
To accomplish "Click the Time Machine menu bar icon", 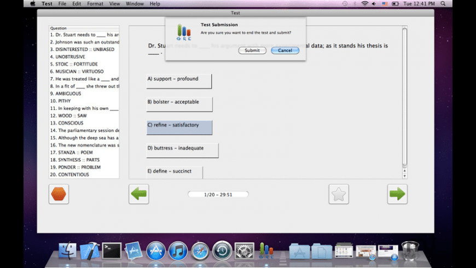I will [x=345, y=4].
